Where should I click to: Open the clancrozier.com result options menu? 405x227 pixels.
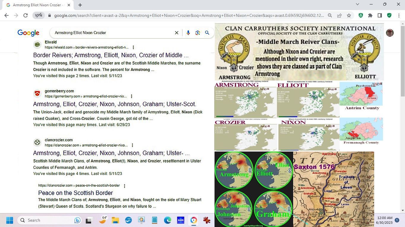tap(132, 145)
